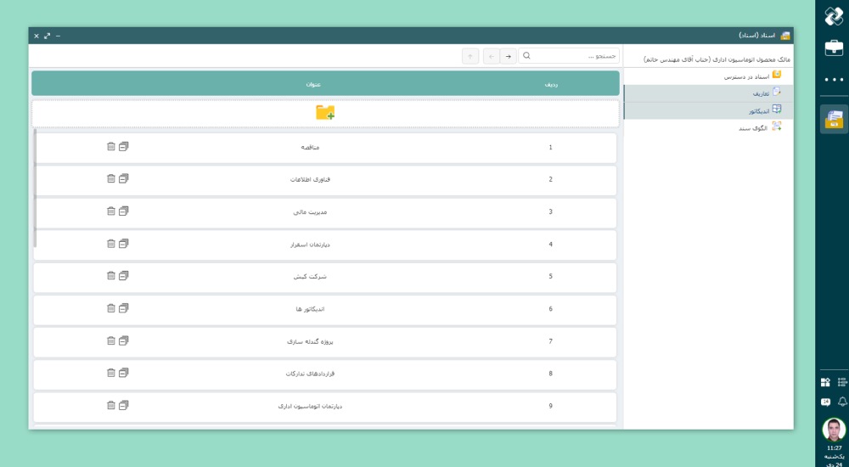
Task: Open the شرکت کیش folder title
Action: (310, 276)
